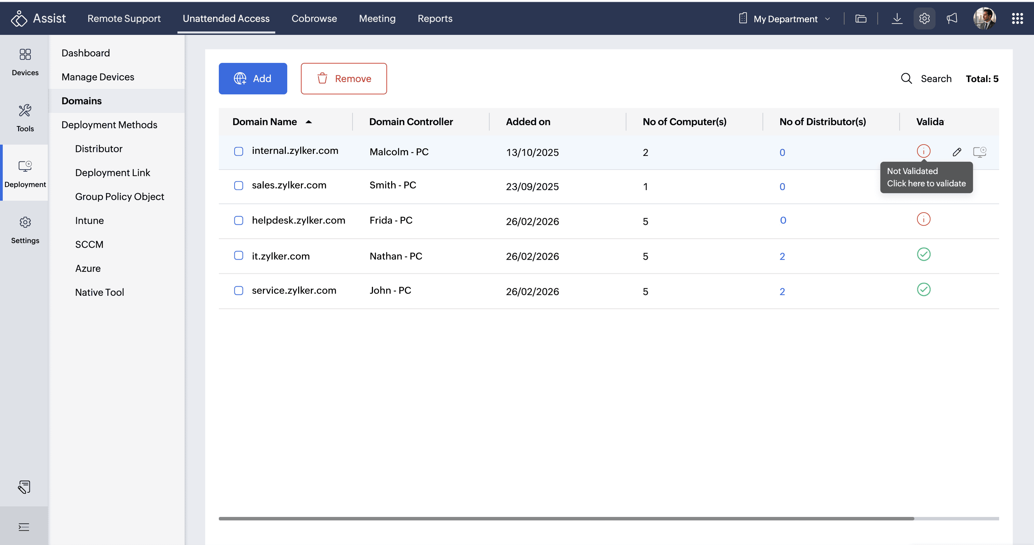
Task: Expand the sidebar using the bottom menu icon
Action: click(24, 527)
